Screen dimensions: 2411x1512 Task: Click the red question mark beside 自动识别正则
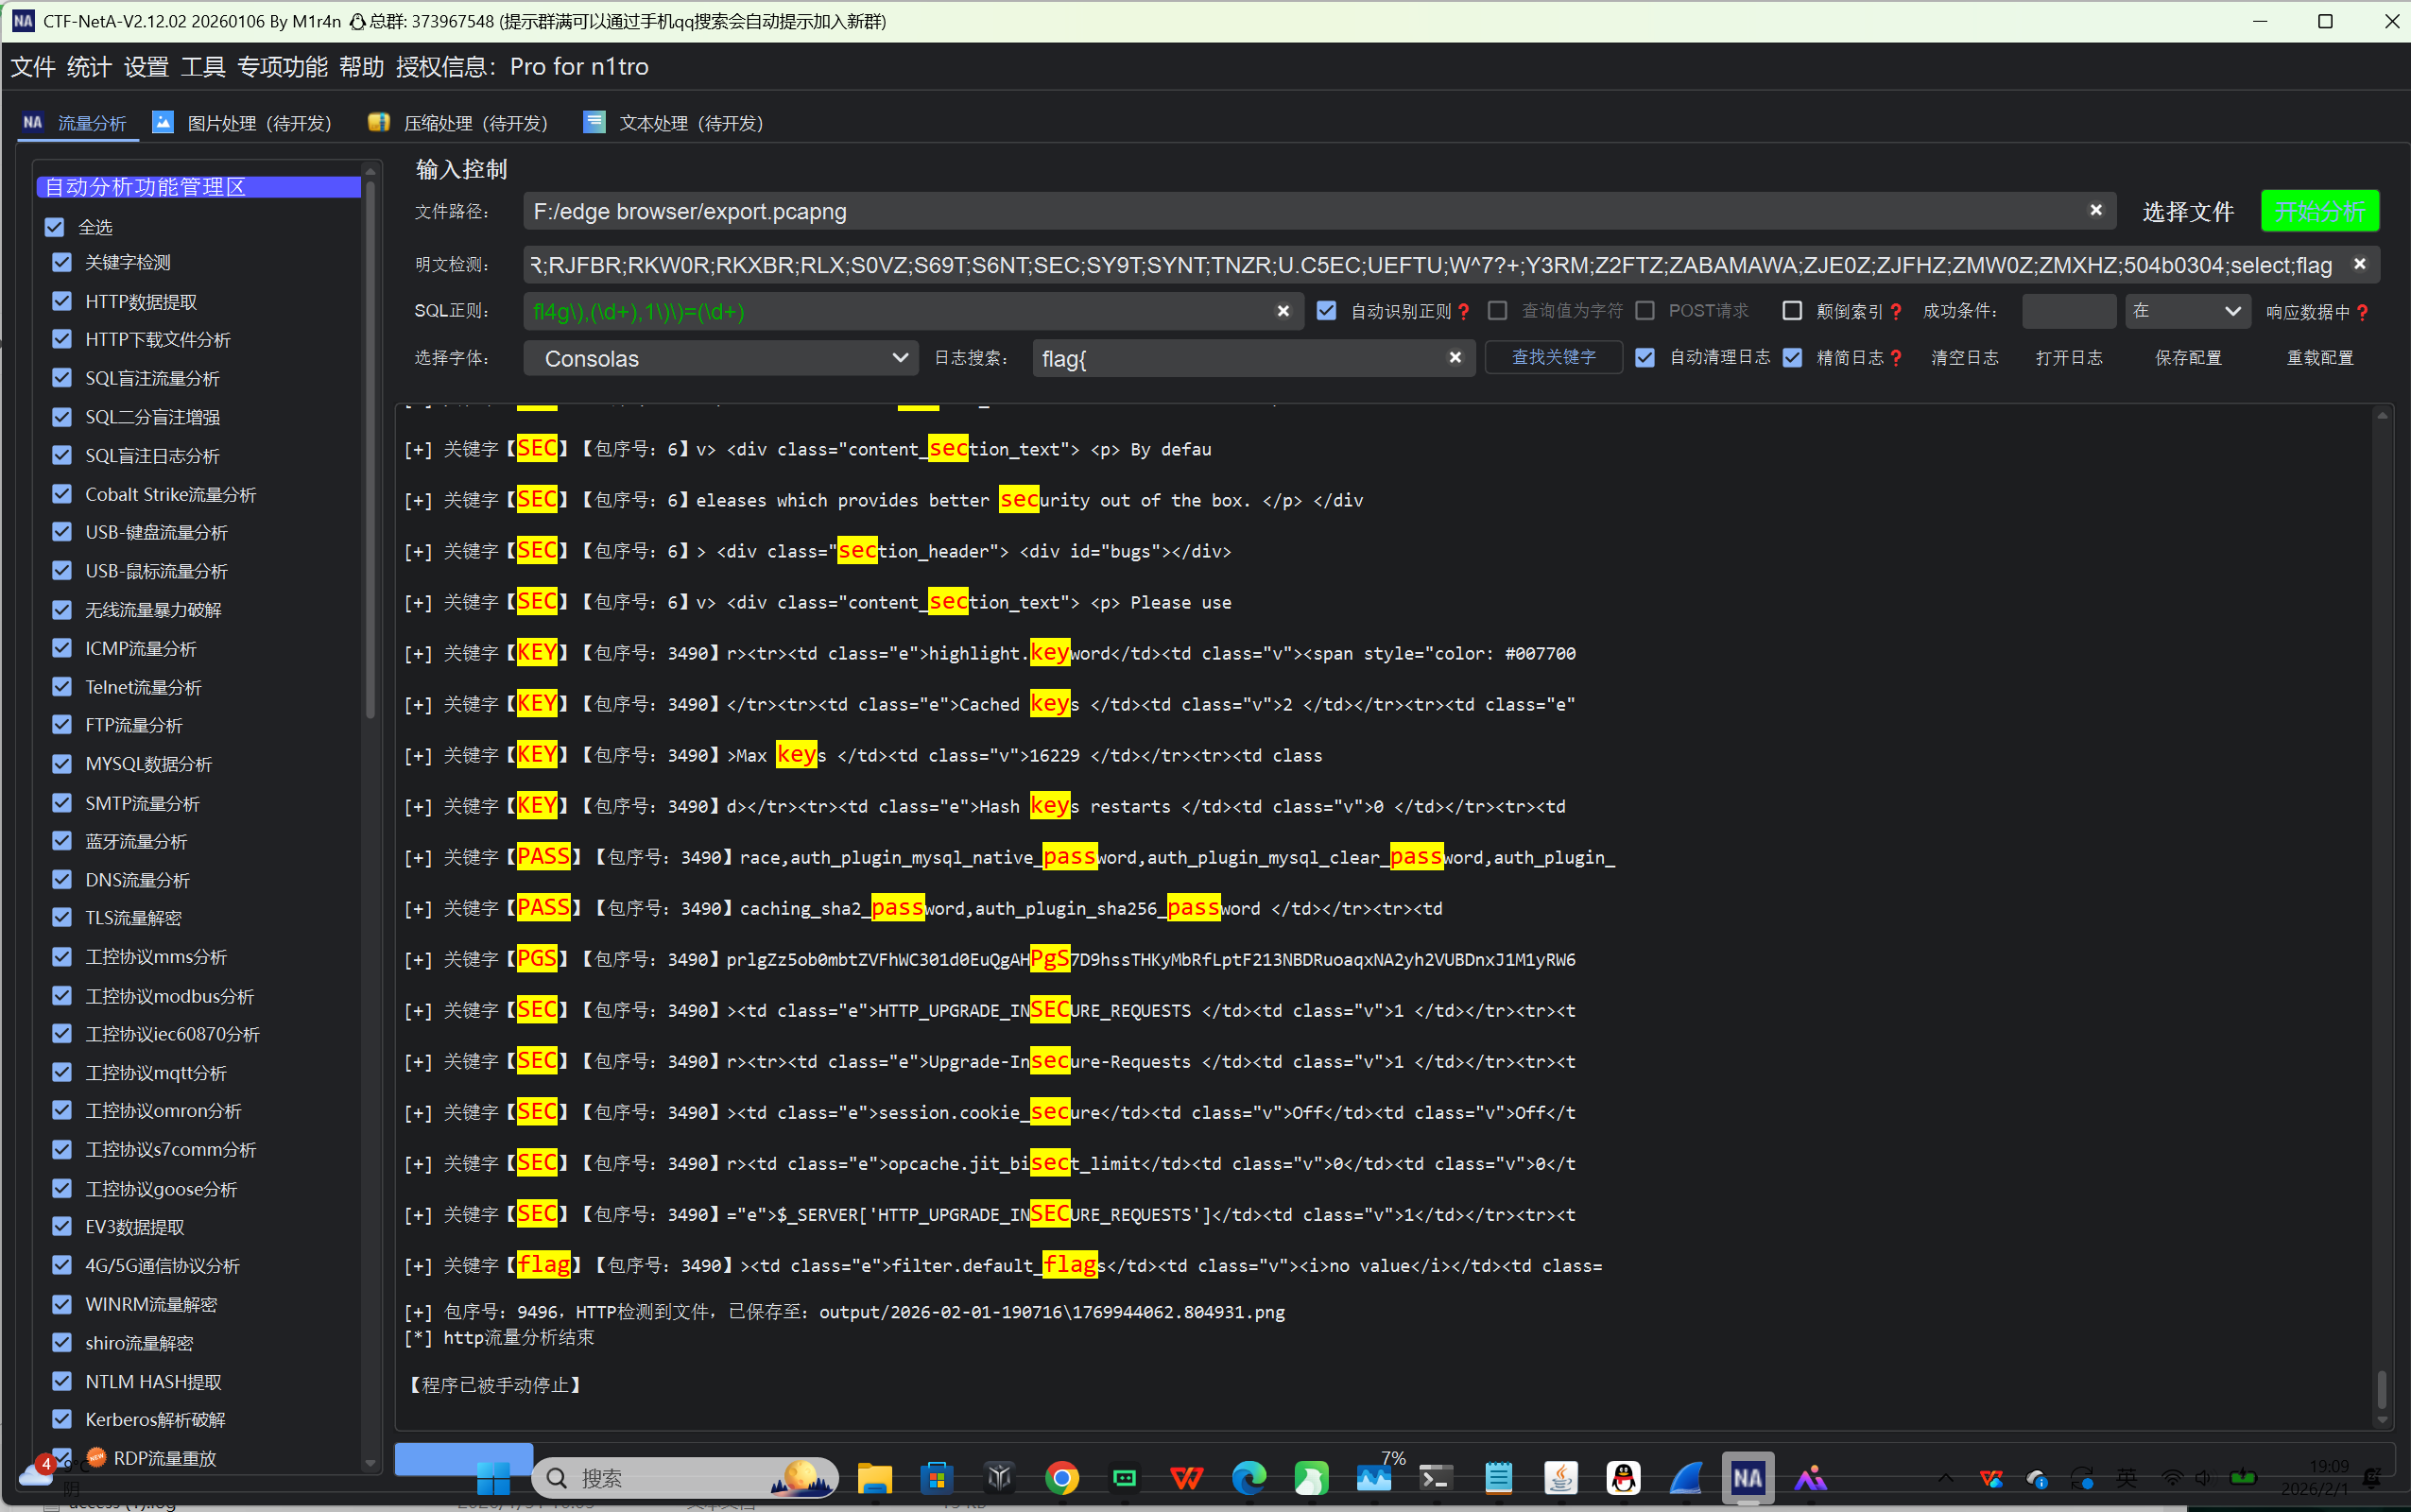coord(1464,312)
